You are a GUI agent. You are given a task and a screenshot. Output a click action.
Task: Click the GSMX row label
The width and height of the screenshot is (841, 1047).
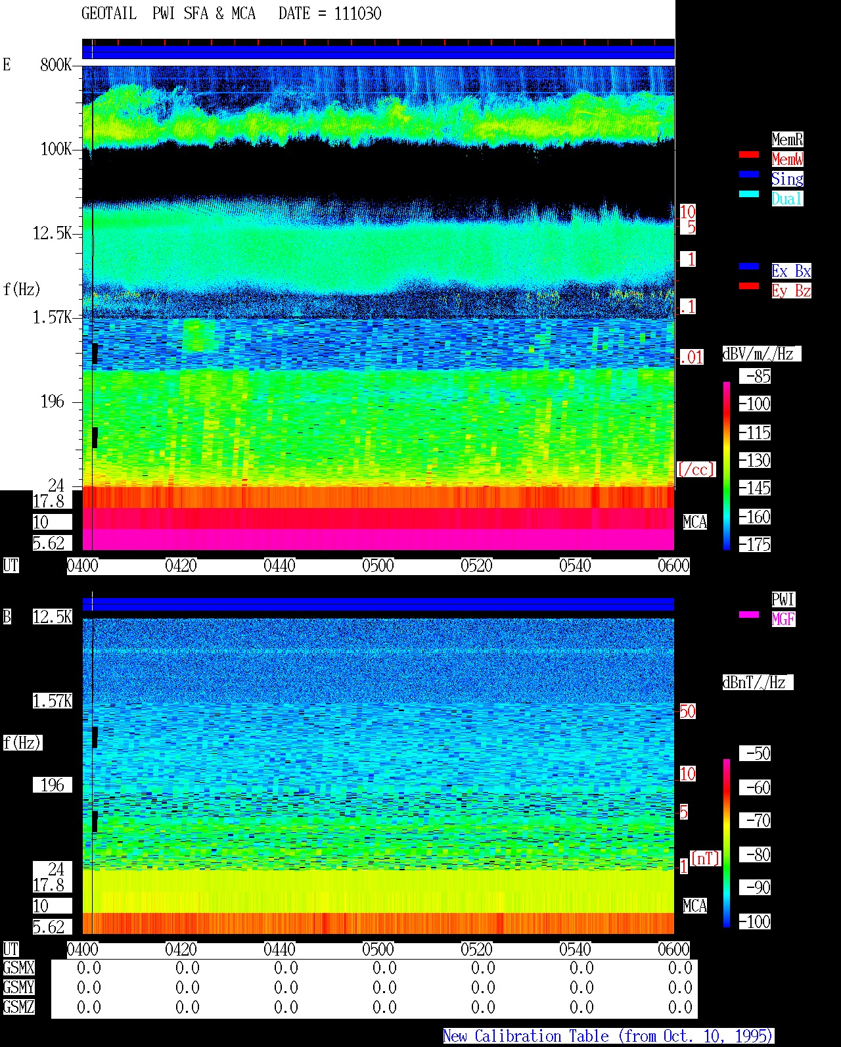[x=19, y=968]
